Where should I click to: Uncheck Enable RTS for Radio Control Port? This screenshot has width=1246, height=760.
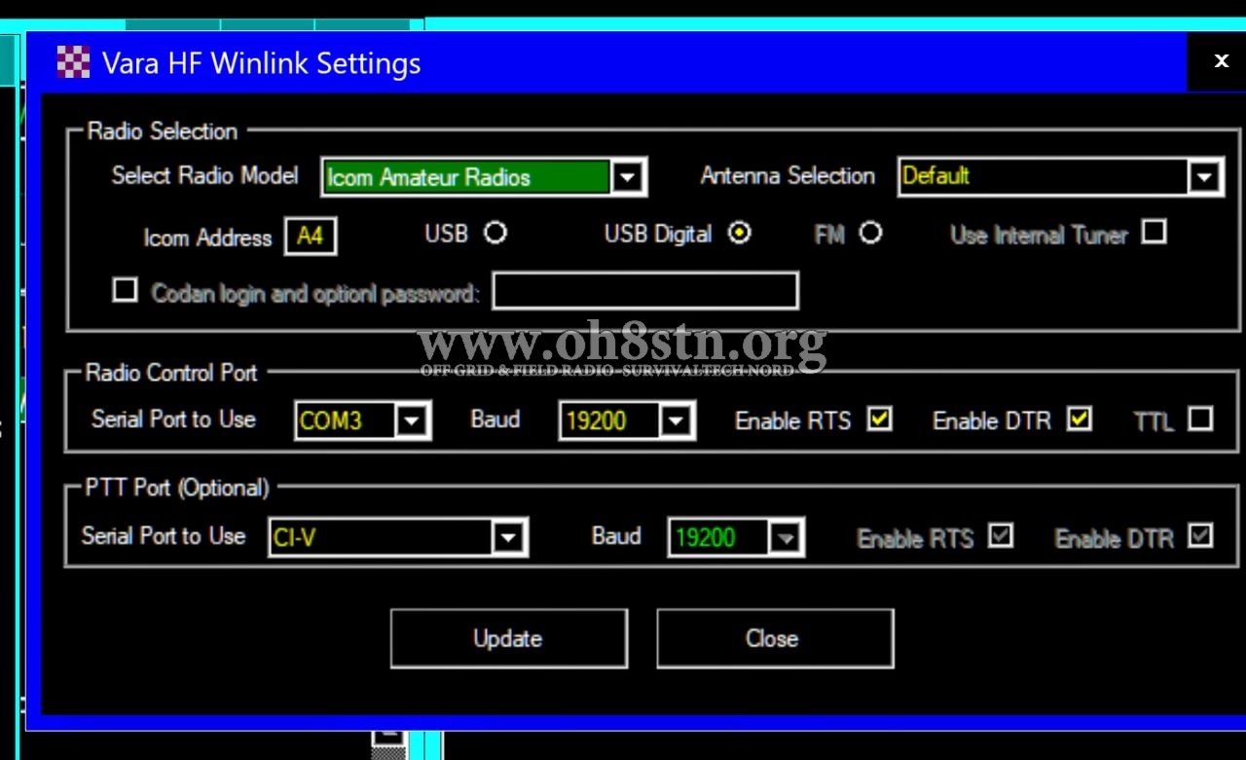880,419
